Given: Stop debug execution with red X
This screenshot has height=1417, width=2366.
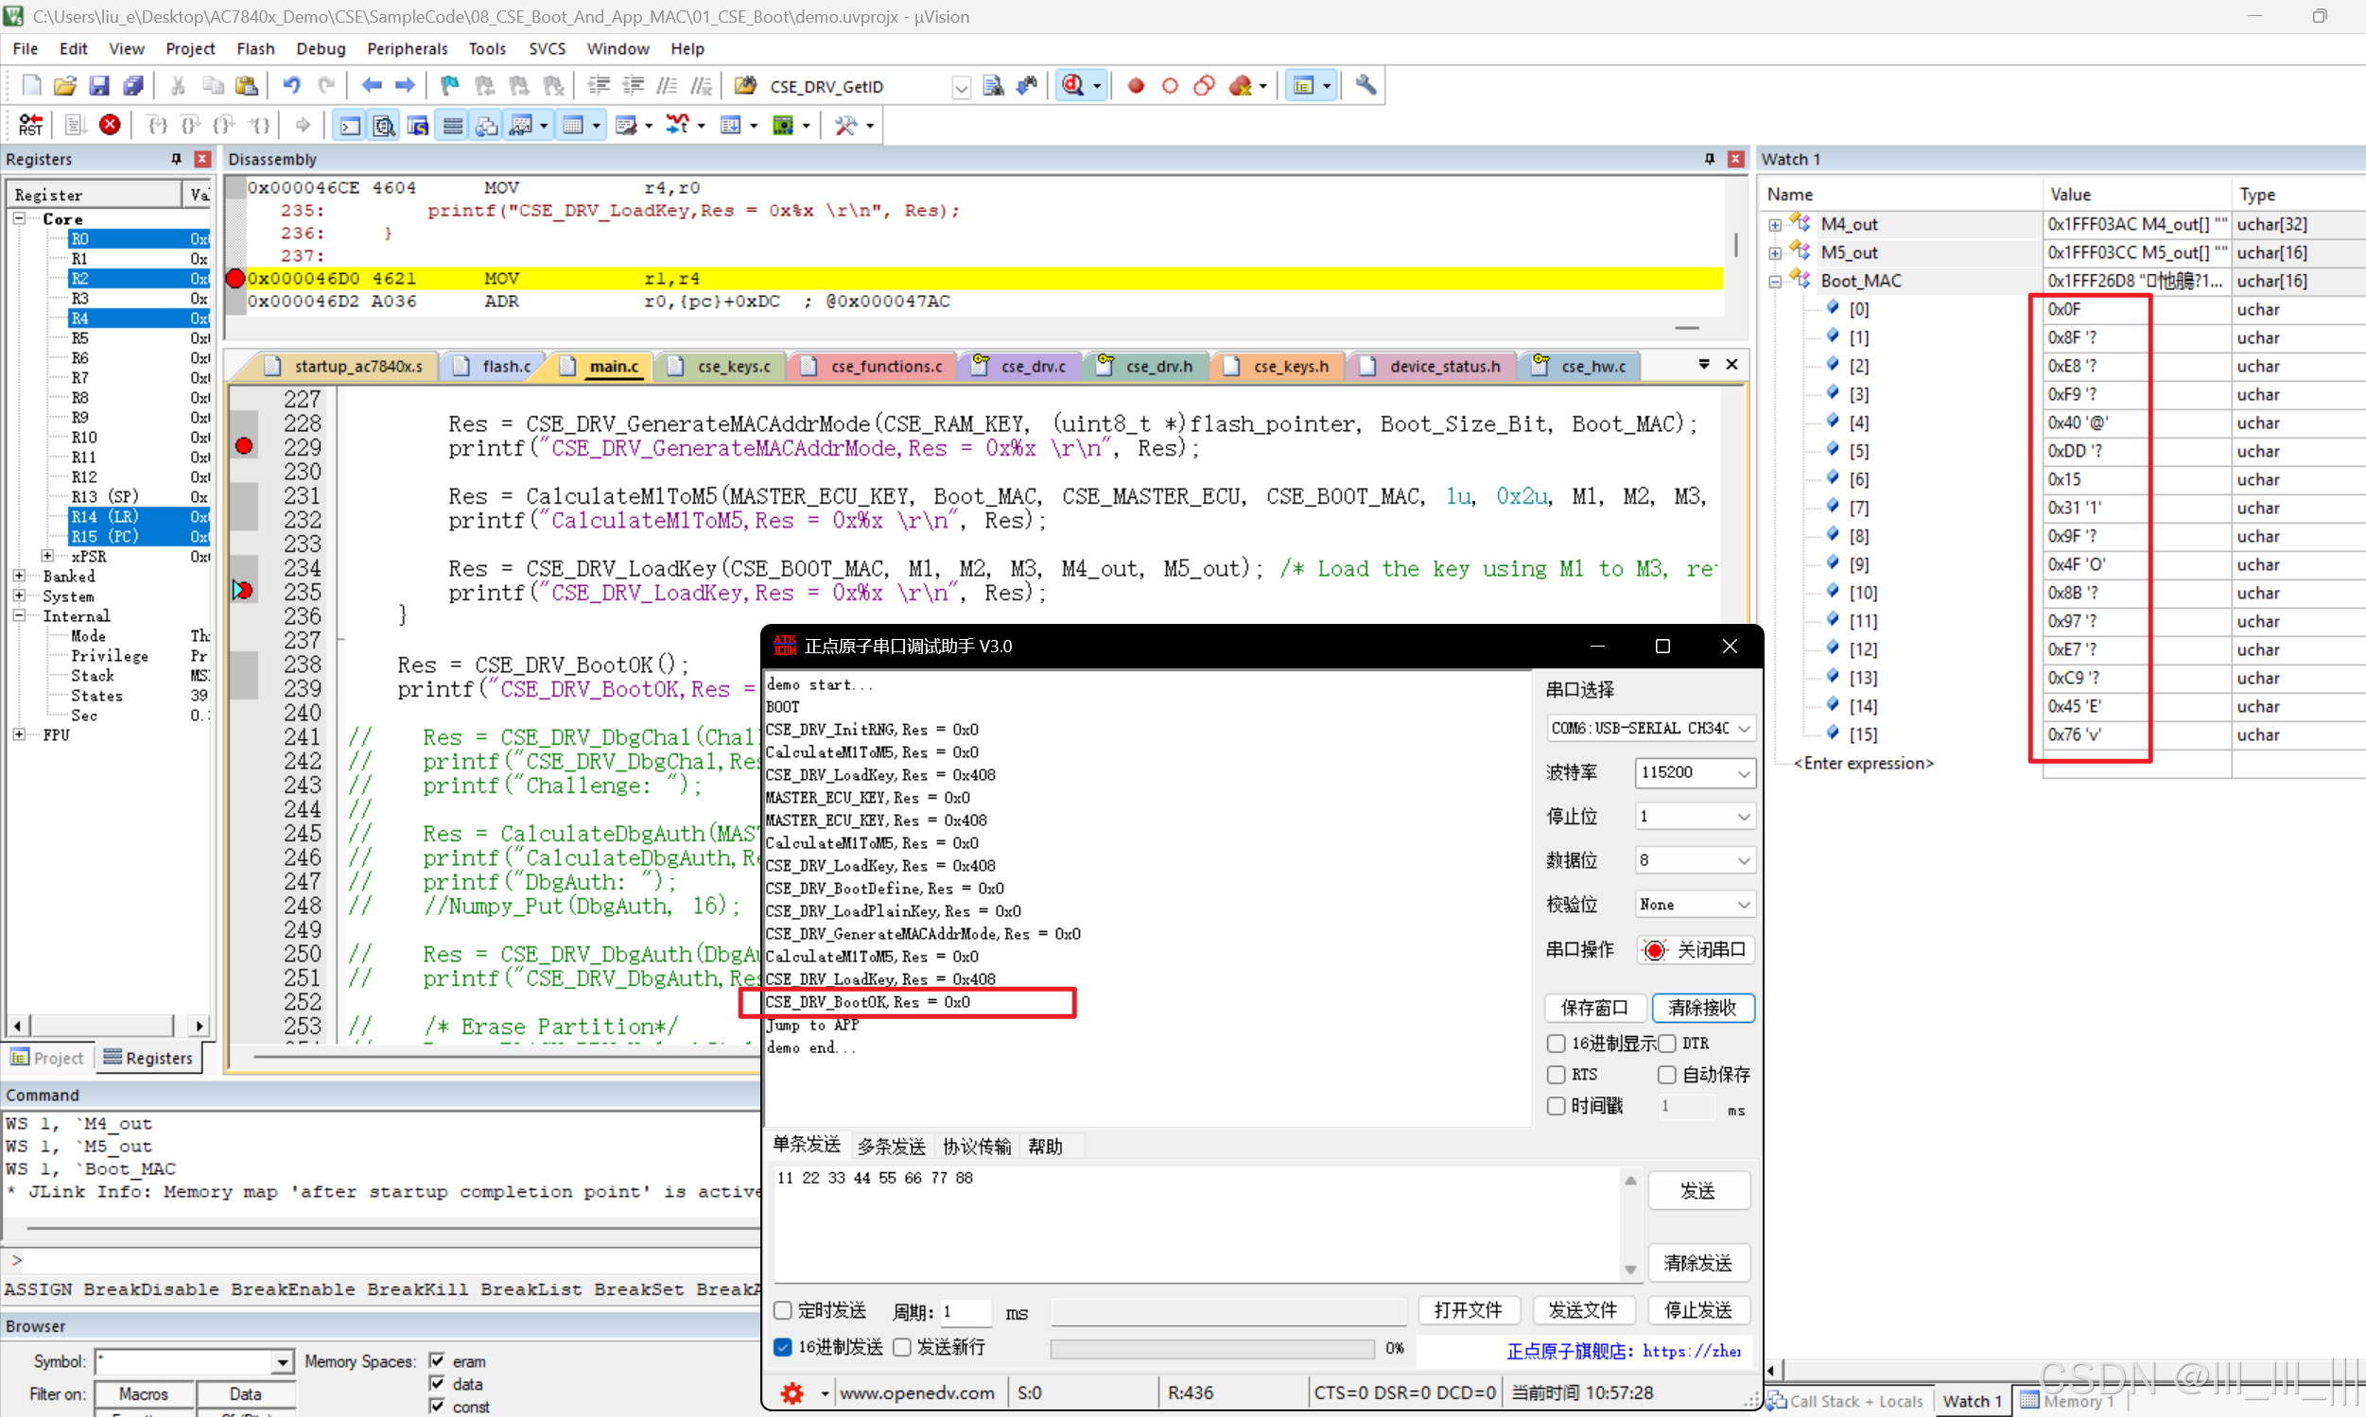Looking at the screenshot, I should (x=110, y=125).
